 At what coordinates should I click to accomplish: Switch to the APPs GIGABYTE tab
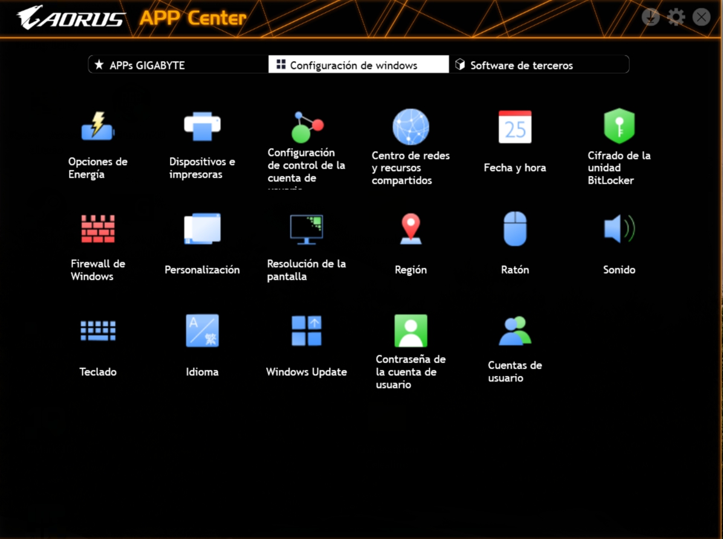click(x=178, y=65)
